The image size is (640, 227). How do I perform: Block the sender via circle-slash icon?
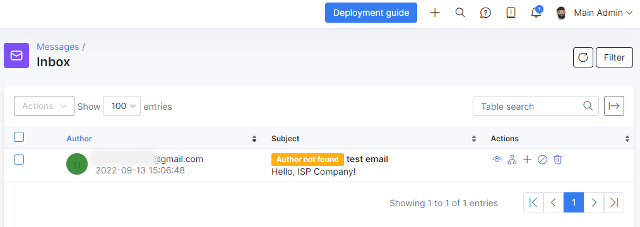542,160
